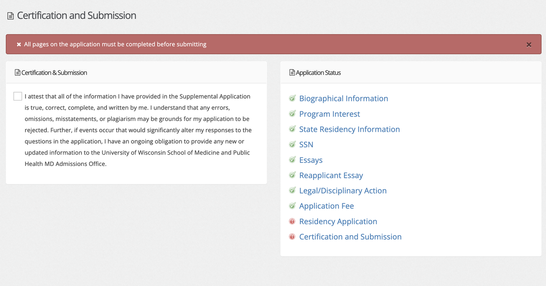Viewport: 546px width, 286px height.
Task: Dismiss the red error alert banner
Action: 528,45
